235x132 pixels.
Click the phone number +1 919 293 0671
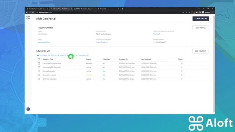(160, 43)
